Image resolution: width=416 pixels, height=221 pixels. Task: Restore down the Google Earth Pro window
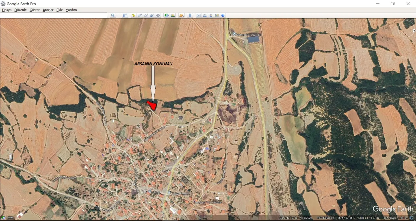[x=393, y=4]
